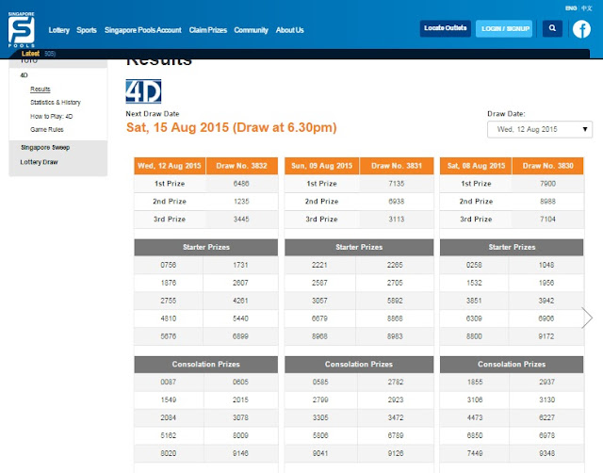Click Draw No. 3831 header
603x473 pixels.
tap(397, 166)
